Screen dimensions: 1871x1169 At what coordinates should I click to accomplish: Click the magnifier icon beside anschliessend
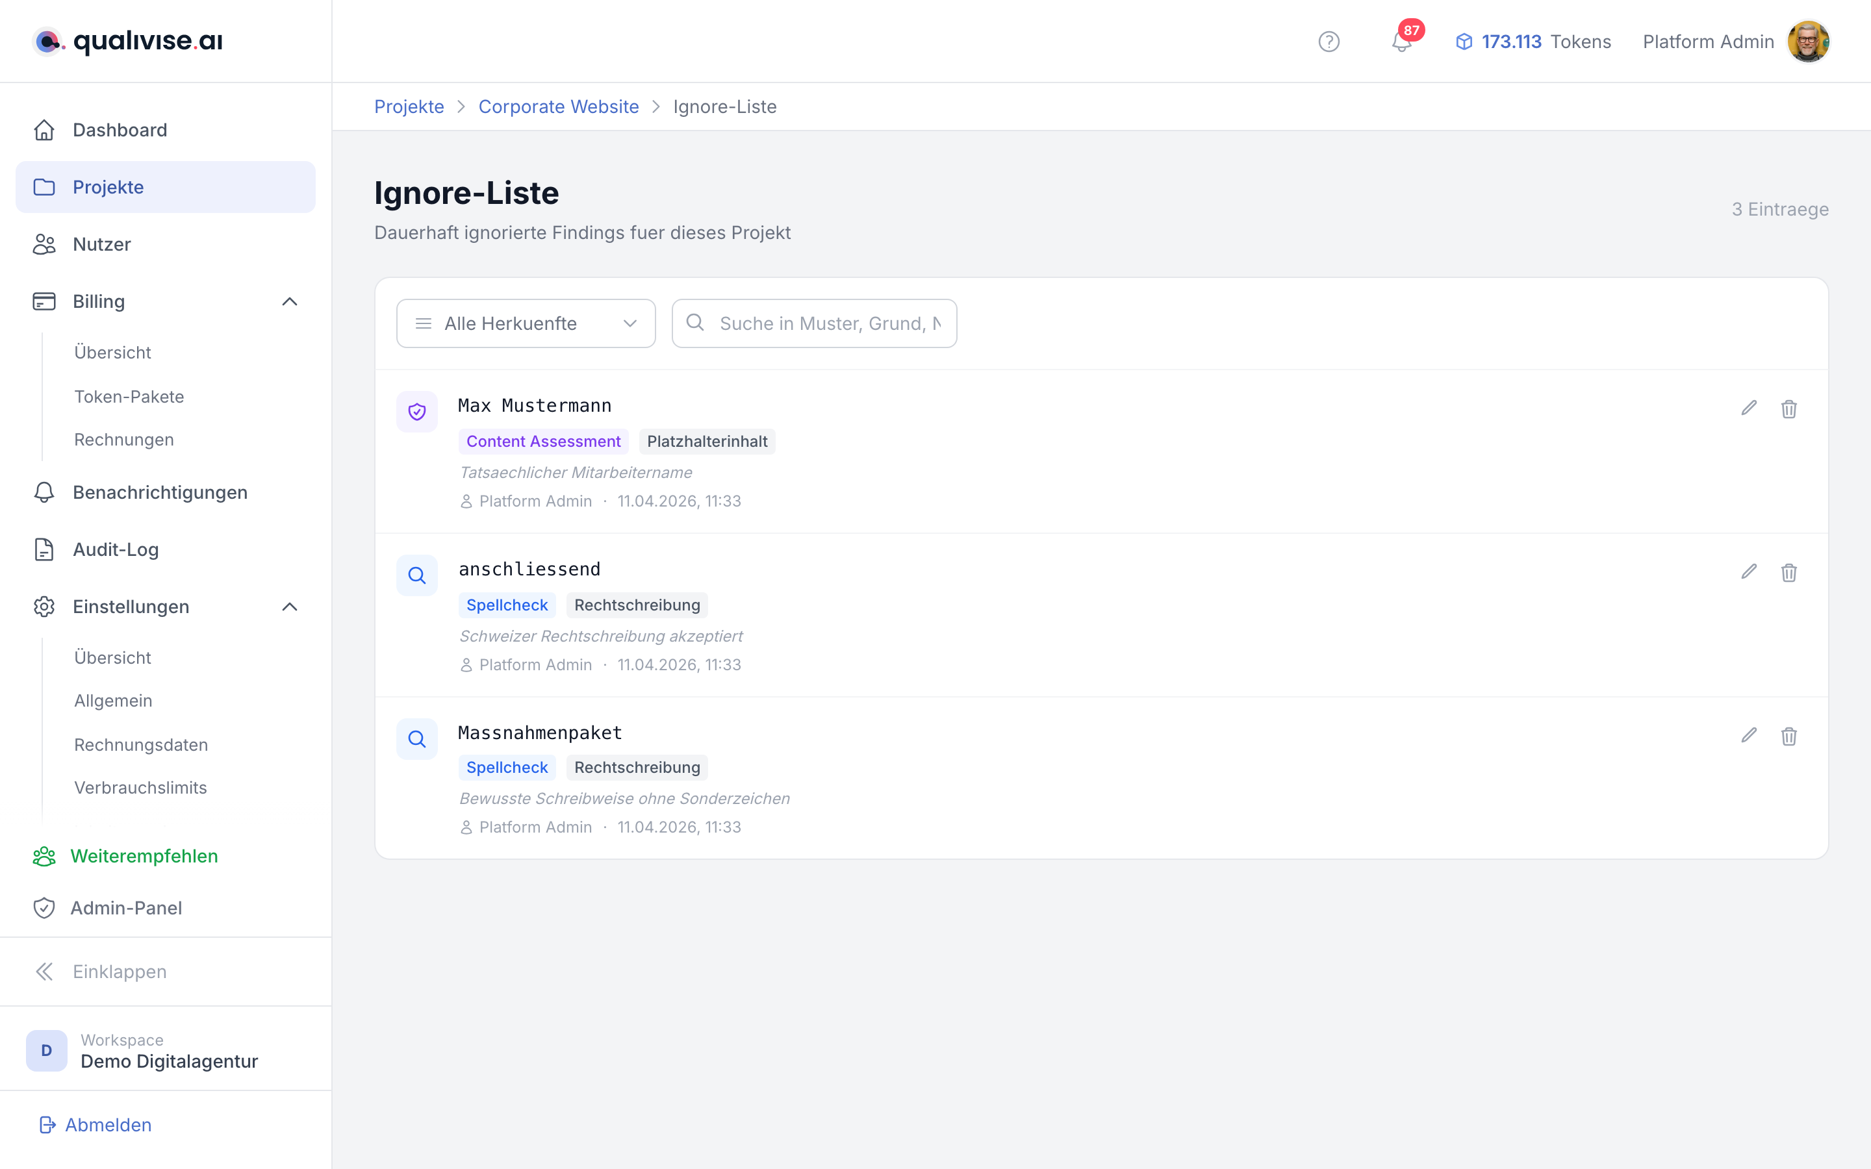coord(416,575)
